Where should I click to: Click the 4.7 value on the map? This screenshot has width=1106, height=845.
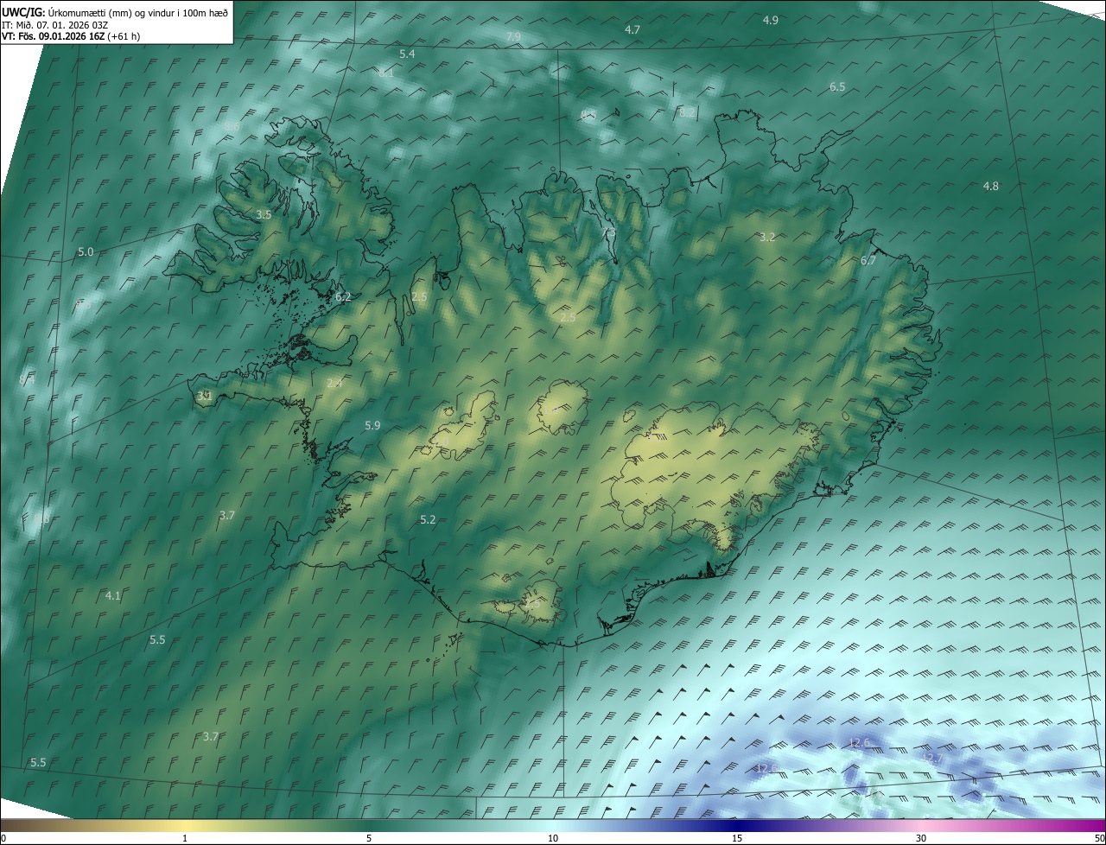pyautogui.click(x=632, y=29)
